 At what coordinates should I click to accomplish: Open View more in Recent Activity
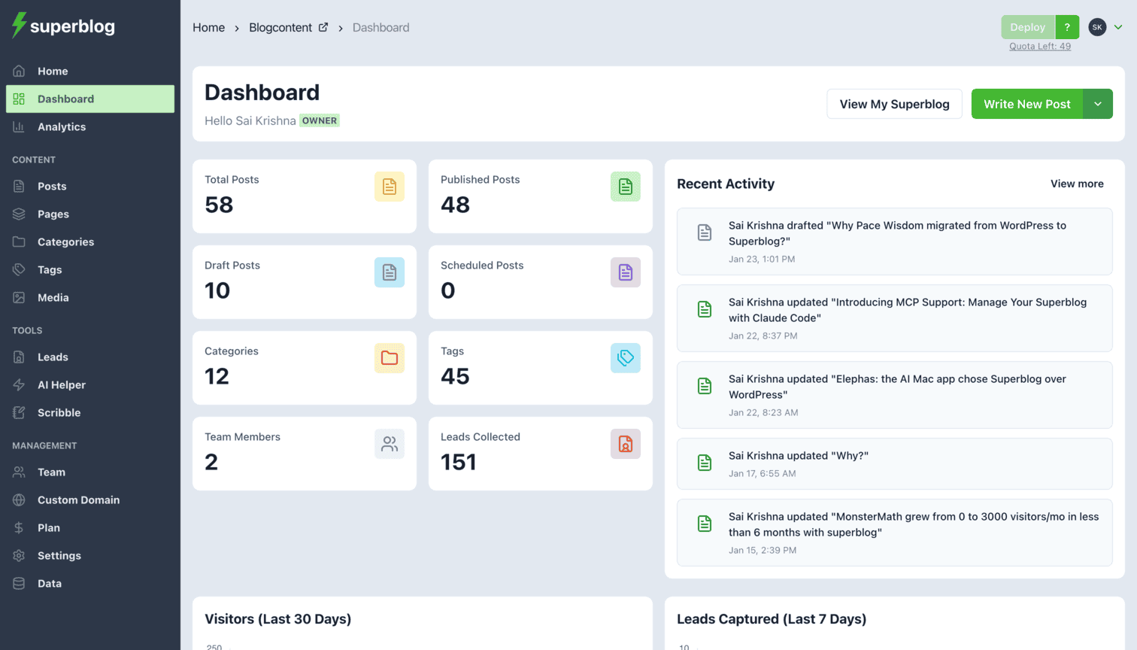point(1077,184)
